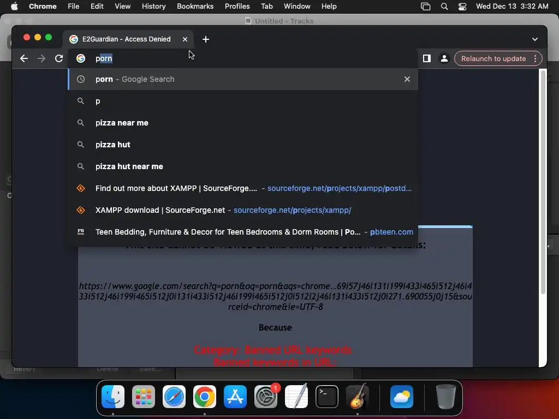Screen dimensions: 559x419
Task: Click the forward navigation arrow
Action: tap(41, 58)
